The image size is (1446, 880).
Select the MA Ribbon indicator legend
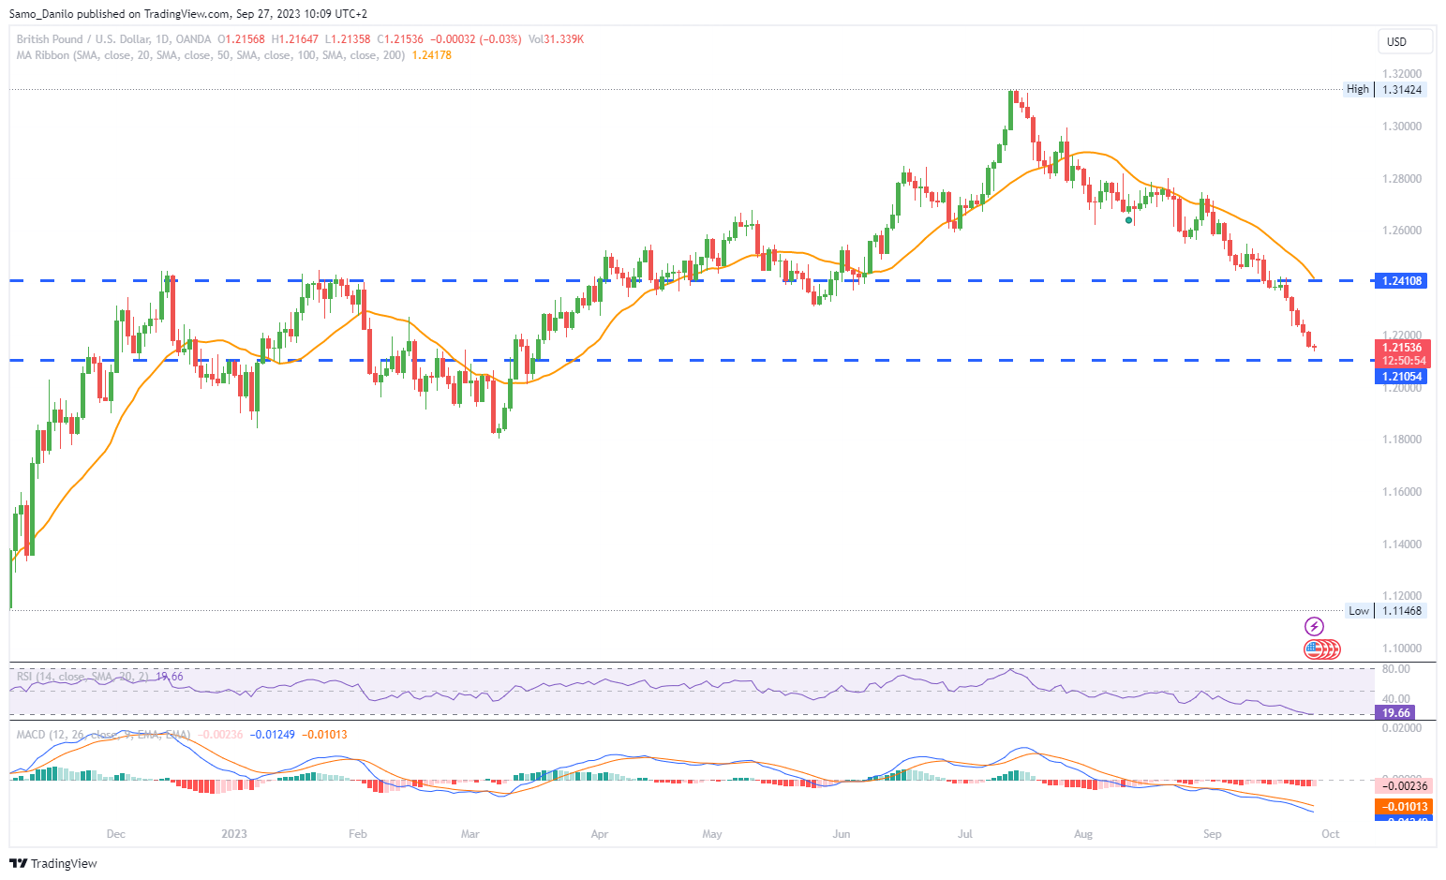[211, 55]
